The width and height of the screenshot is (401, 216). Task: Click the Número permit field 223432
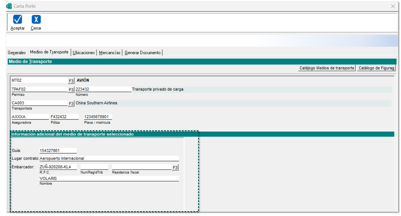tap(103, 89)
